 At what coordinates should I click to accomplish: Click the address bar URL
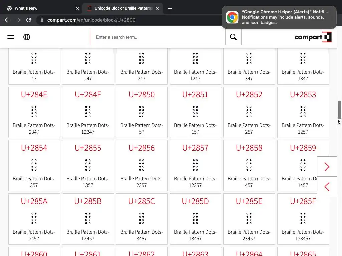(x=91, y=20)
